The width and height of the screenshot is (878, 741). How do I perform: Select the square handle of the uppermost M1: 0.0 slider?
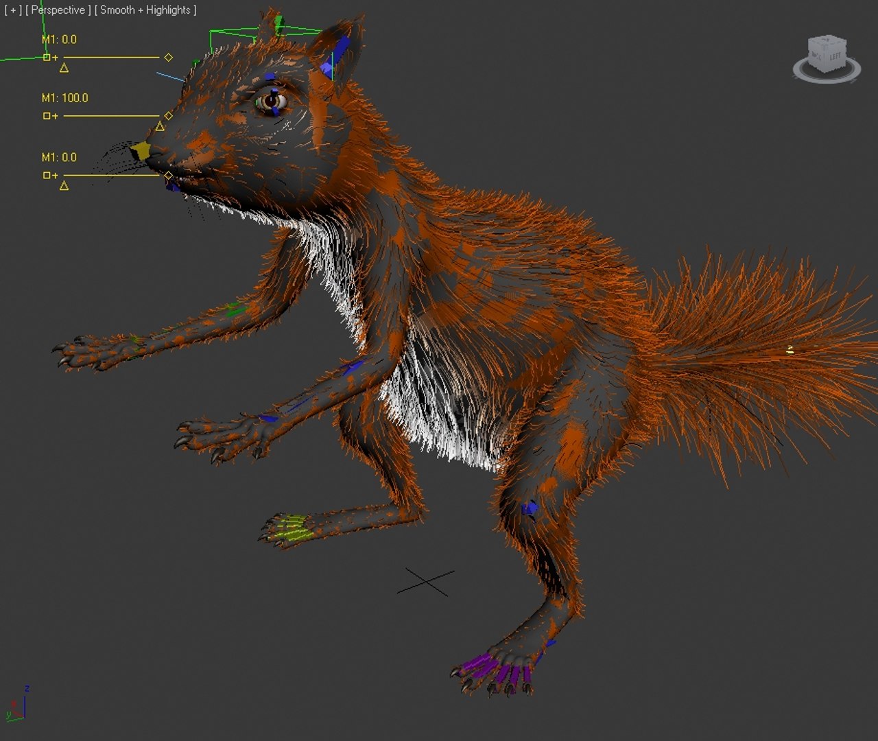[47, 58]
